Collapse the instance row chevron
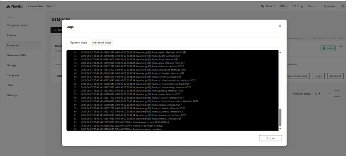This screenshot has height=156, width=346. coord(340,46)
